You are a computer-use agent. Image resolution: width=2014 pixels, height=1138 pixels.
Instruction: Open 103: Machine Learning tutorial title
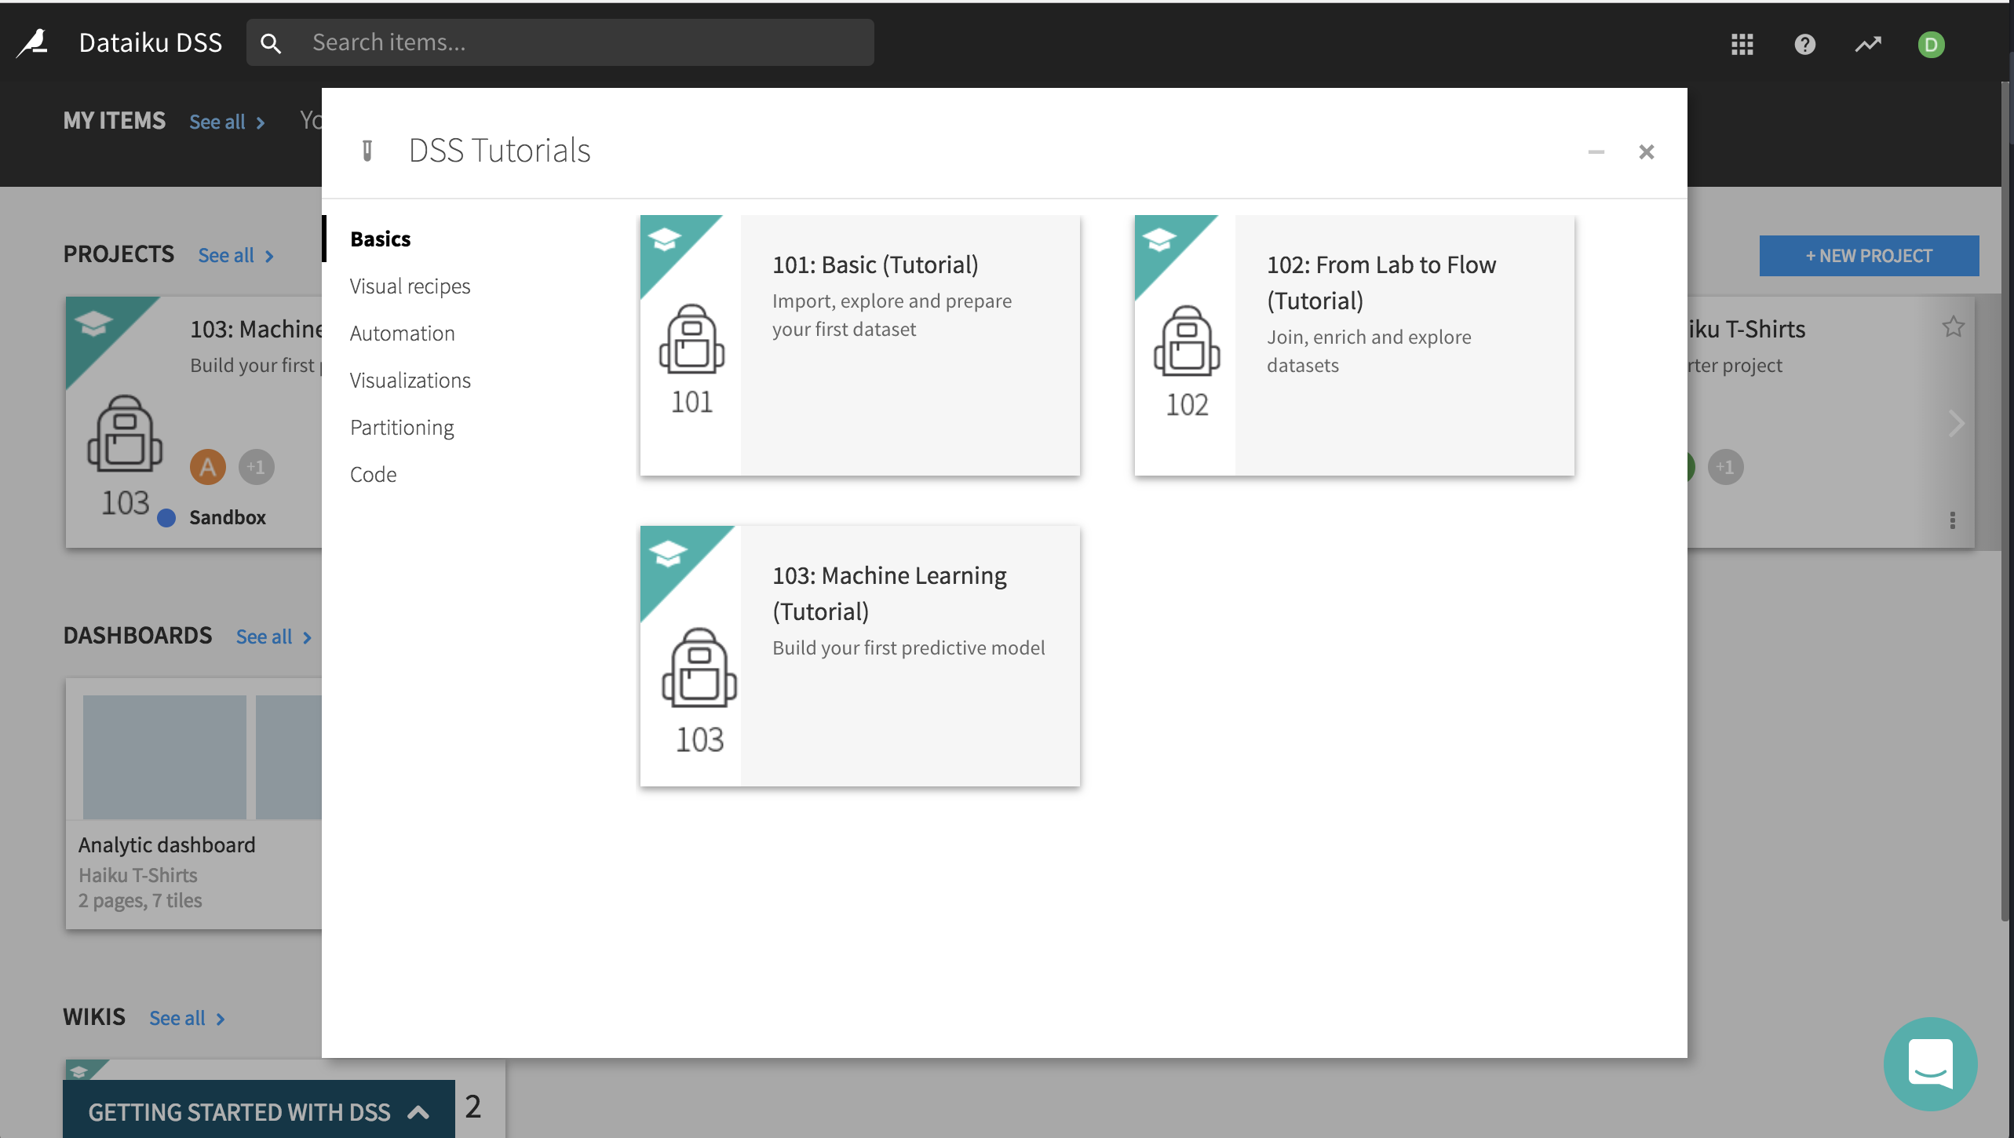coord(889,593)
